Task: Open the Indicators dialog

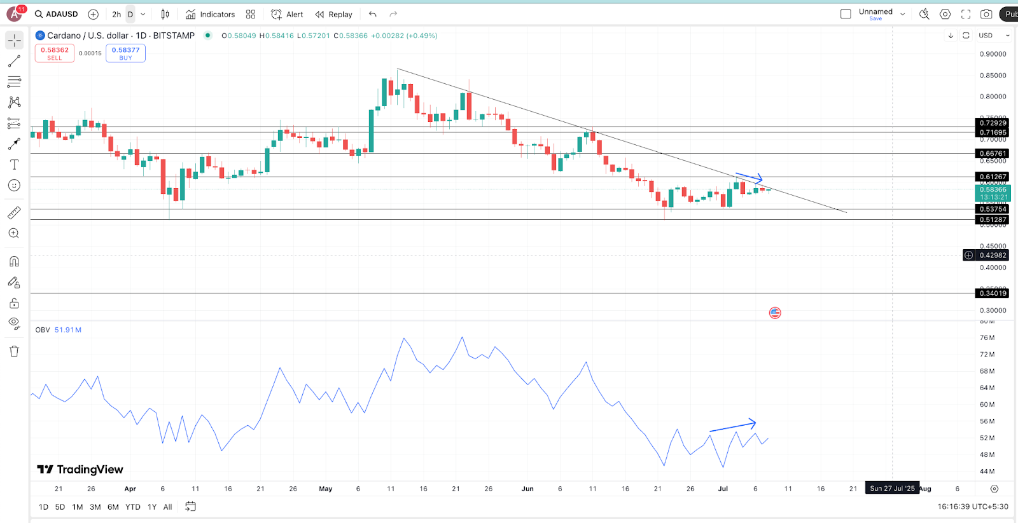Action: click(211, 14)
